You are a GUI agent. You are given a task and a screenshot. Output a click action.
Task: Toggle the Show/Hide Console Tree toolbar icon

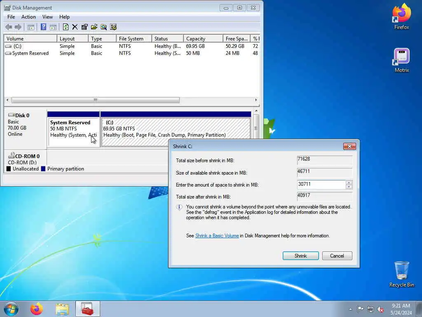tap(30, 27)
